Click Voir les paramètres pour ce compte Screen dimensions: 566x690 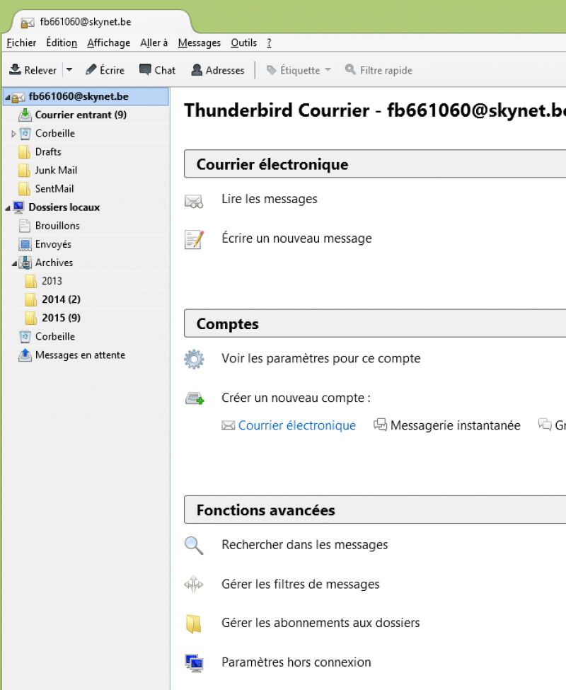pos(321,359)
